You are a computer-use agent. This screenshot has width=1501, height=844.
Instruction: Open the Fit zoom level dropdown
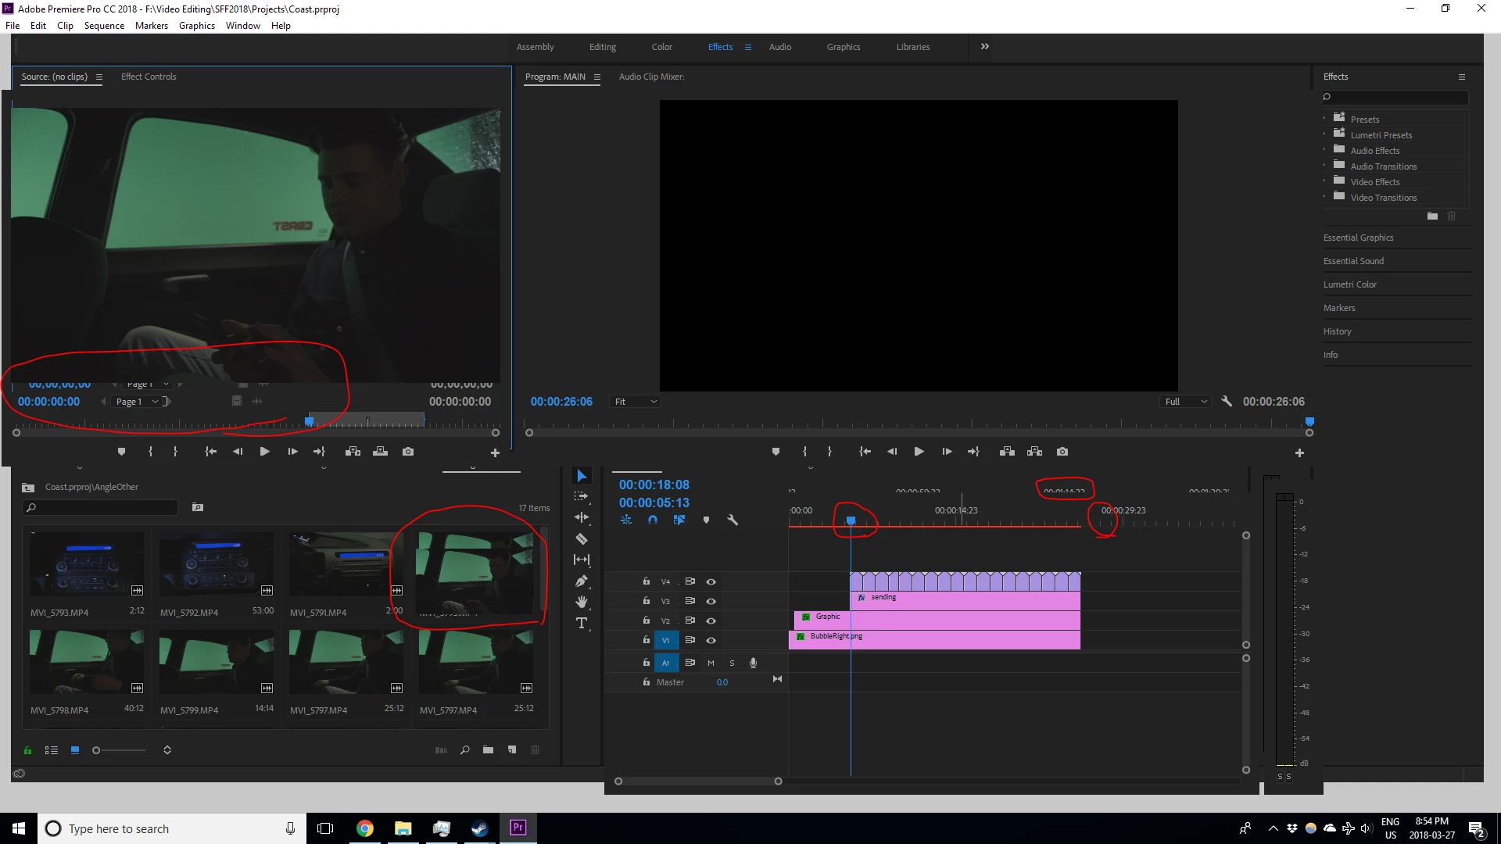click(x=636, y=402)
